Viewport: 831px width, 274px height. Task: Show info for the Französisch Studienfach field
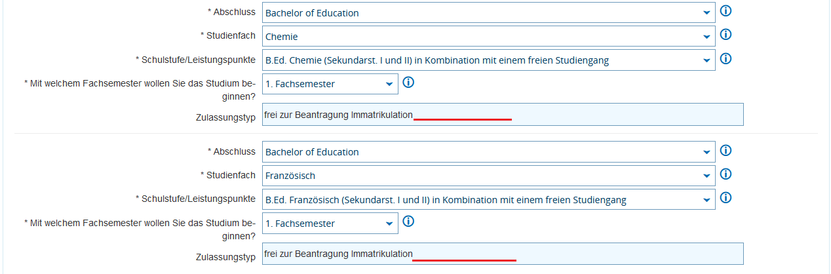click(x=725, y=174)
